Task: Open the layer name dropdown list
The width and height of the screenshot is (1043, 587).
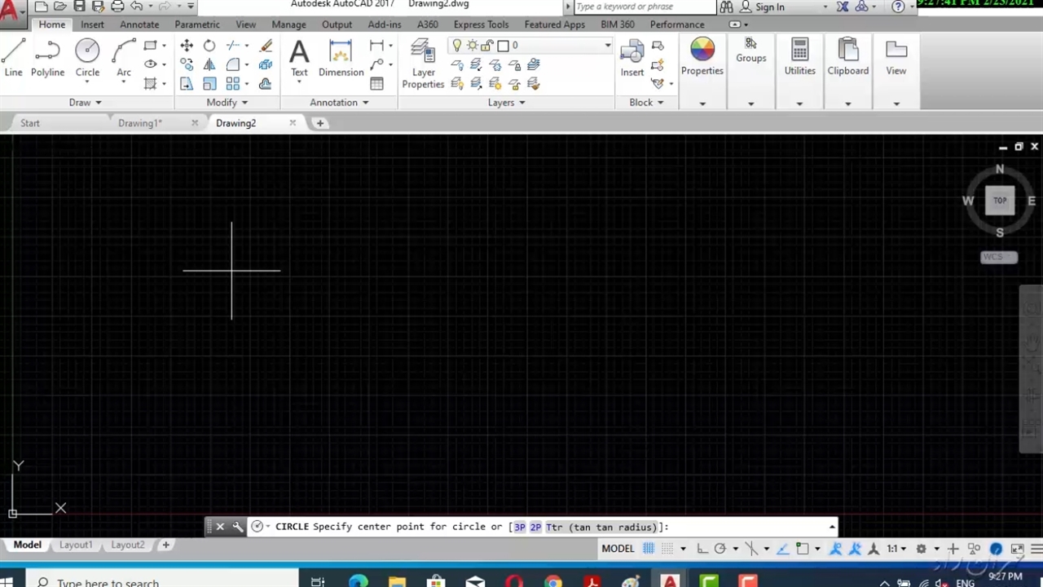Action: (607, 46)
